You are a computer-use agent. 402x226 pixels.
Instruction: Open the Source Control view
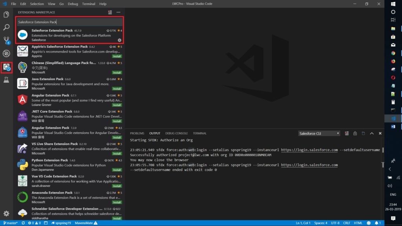click(x=6, y=40)
